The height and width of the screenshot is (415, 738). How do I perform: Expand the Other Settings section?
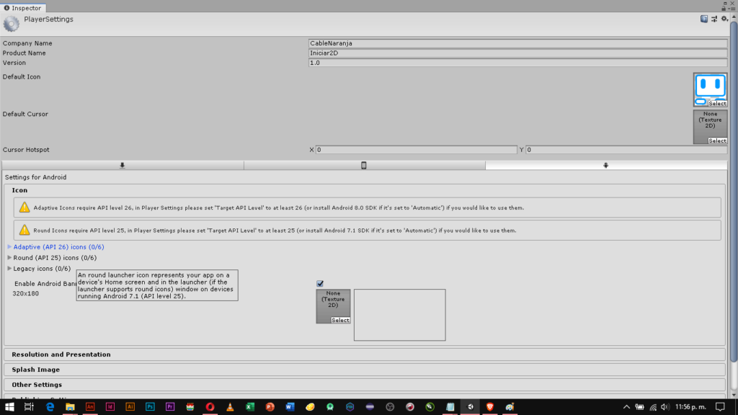(37, 385)
